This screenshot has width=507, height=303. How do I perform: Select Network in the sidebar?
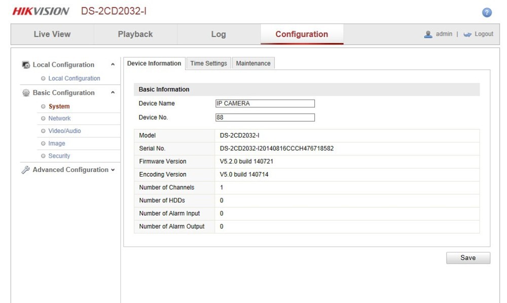tap(59, 118)
